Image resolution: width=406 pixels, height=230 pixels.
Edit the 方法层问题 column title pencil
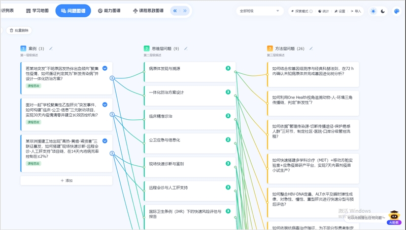click(311, 49)
